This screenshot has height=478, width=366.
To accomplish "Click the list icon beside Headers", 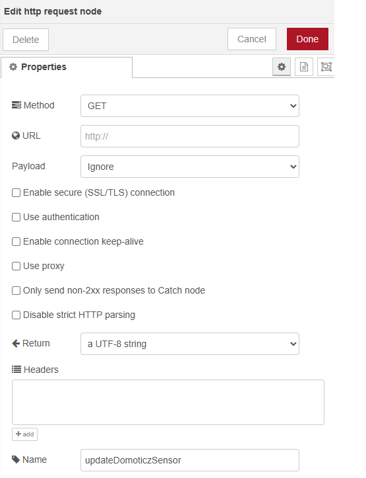I will click(x=16, y=370).
